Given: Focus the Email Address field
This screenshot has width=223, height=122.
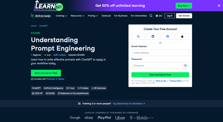Looking at the screenshot, I should pos(160,53).
